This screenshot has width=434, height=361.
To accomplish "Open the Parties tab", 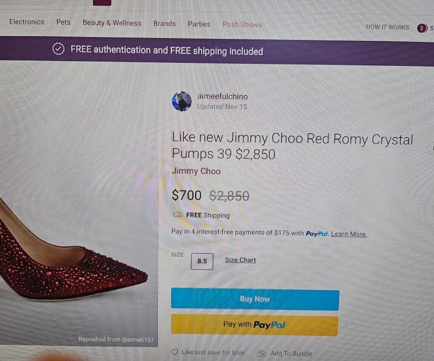I will 199,24.
